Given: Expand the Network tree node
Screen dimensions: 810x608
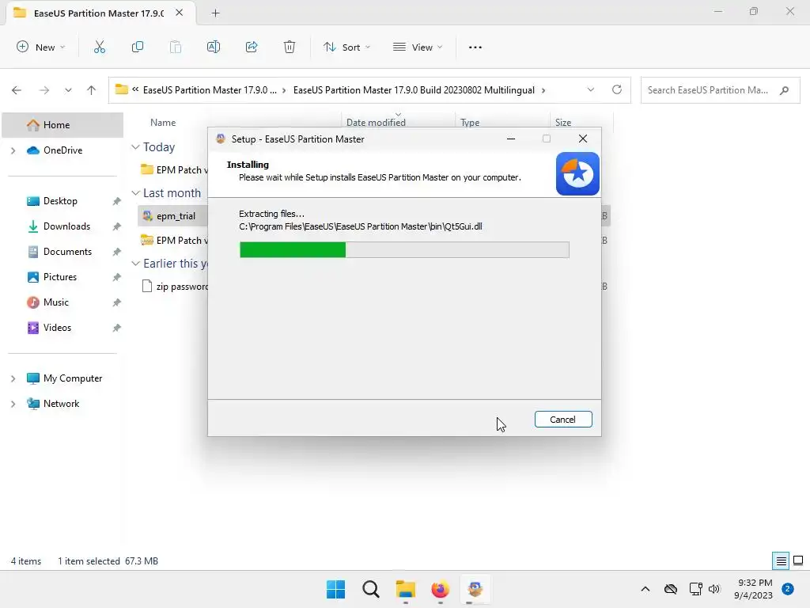Looking at the screenshot, I should (13, 404).
